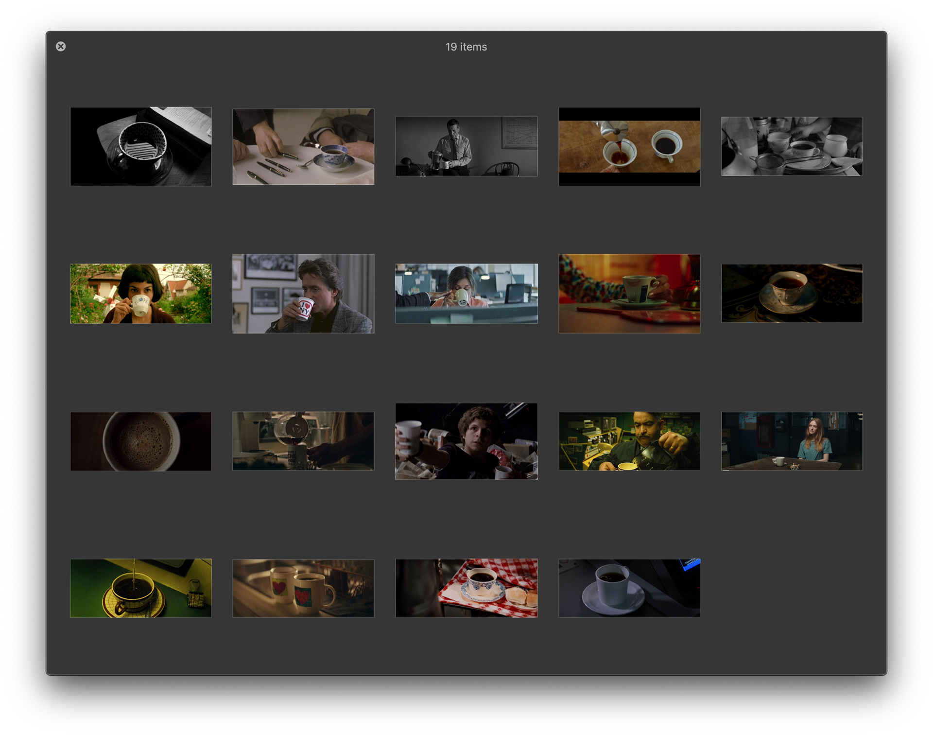Open grayscale tea tray with strainer thumbnail

(792, 146)
